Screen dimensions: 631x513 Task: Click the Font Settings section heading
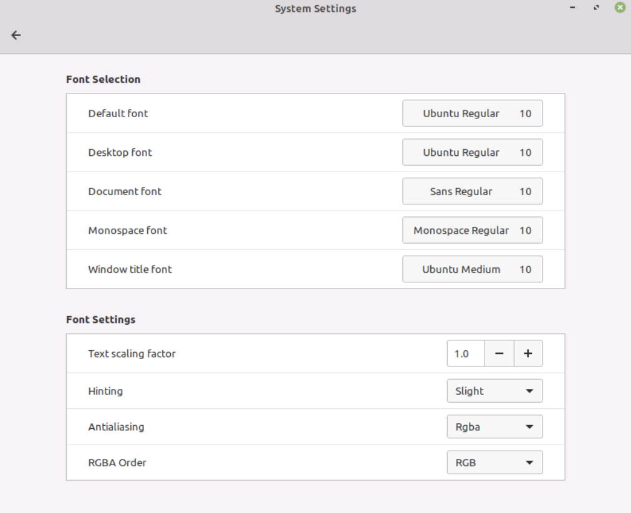click(x=100, y=319)
